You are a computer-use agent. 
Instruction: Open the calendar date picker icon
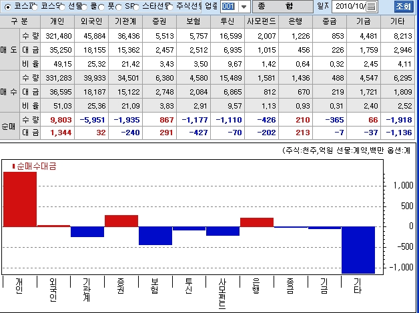click(x=372, y=7)
